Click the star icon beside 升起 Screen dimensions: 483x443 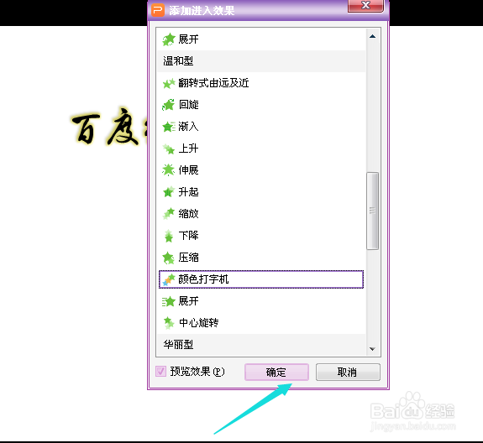pos(169,192)
